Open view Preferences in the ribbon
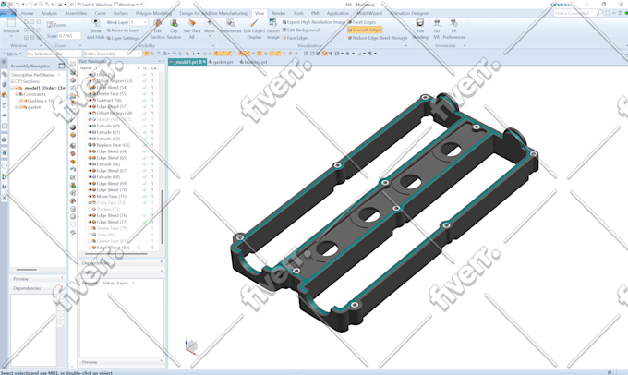Image resolution: width=628 pixels, height=375 pixels. coord(230,27)
